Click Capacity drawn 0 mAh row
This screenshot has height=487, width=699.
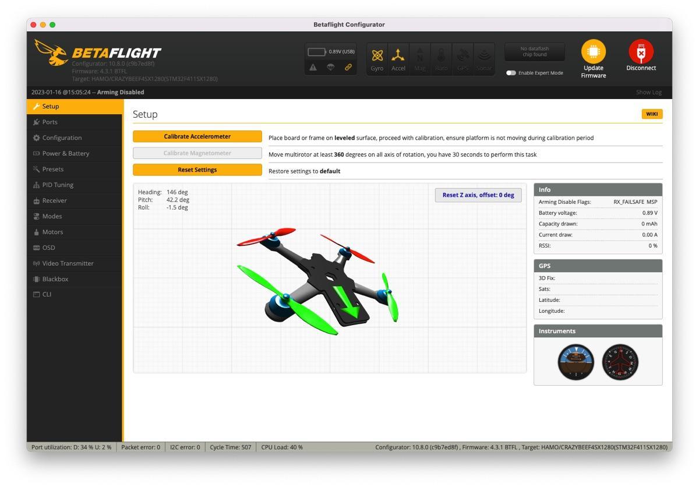pos(598,224)
